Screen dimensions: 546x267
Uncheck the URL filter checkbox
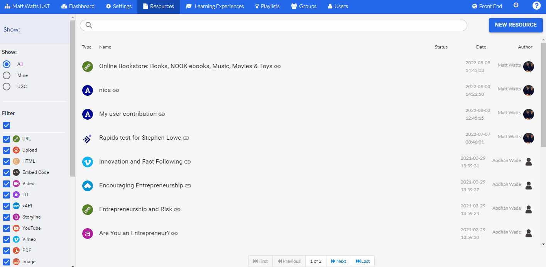click(7, 139)
